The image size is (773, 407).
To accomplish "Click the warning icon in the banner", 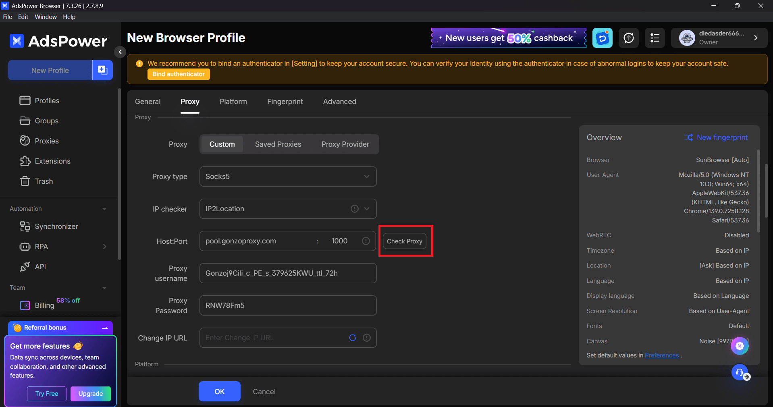I will [139, 64].
